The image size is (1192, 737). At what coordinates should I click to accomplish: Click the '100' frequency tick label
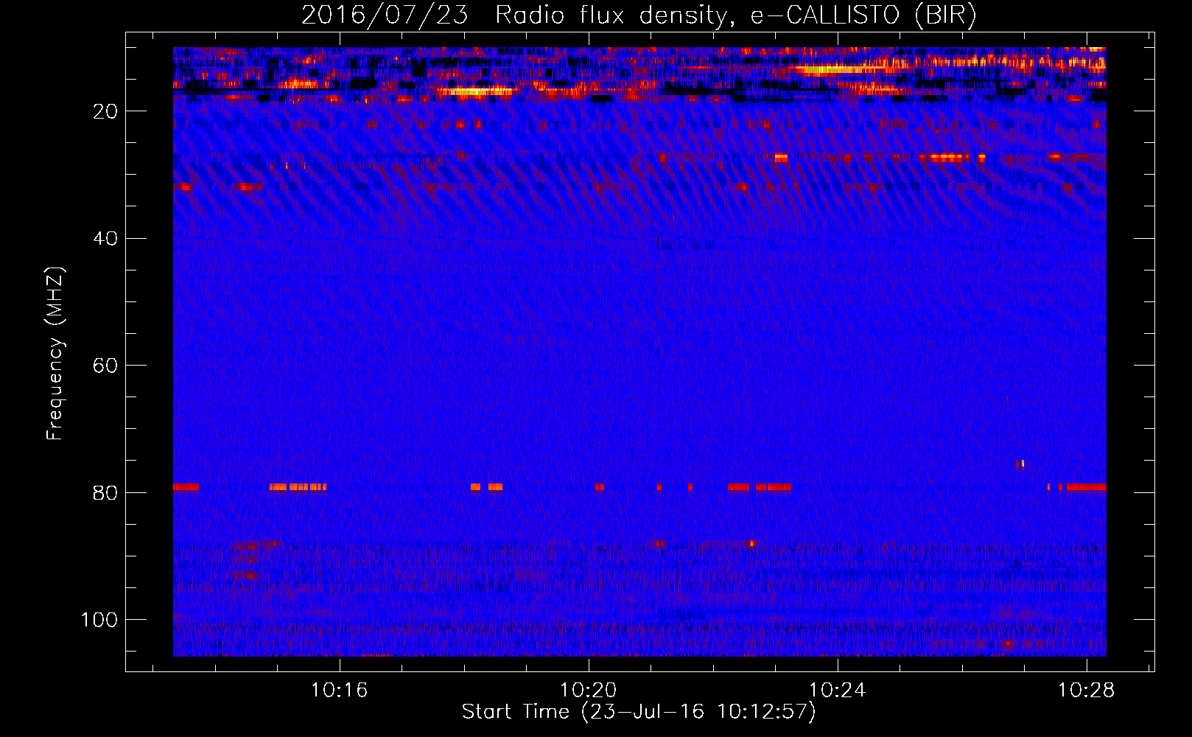coord(99,620)
